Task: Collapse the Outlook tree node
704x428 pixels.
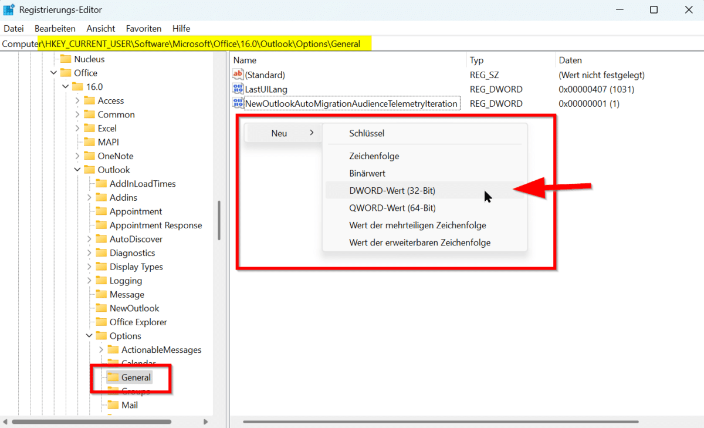Action: pos(77,170)
